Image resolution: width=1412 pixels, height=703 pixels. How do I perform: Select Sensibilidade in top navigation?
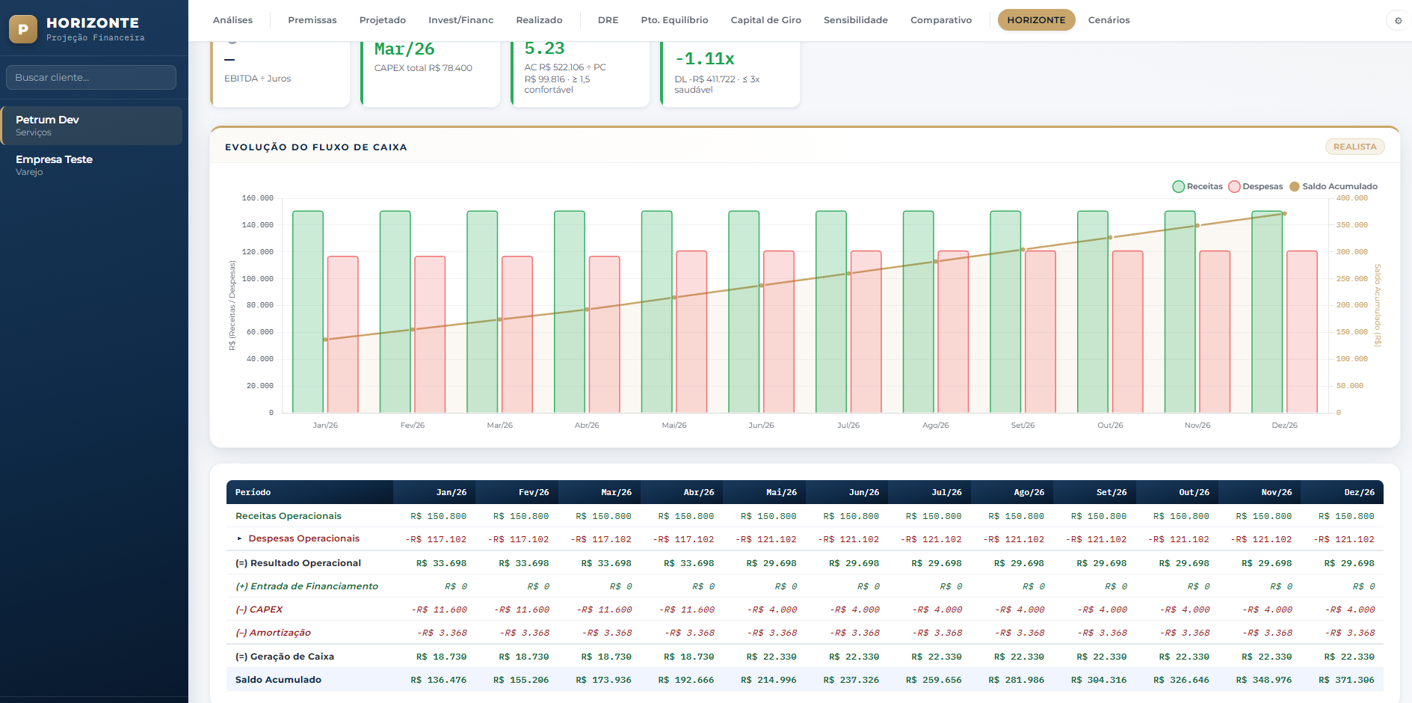point(855,20)
